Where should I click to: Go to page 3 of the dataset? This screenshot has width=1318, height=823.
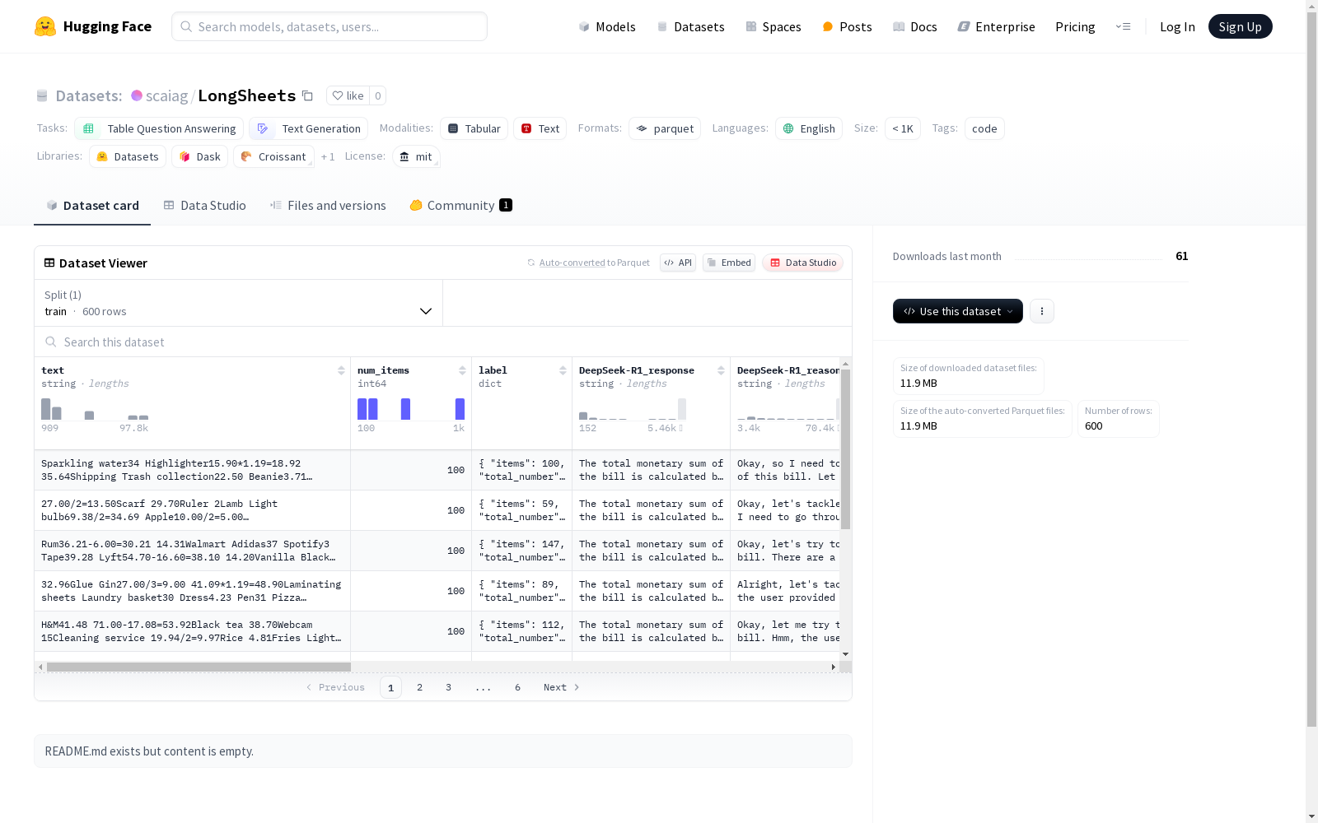(x=448, y=687)
